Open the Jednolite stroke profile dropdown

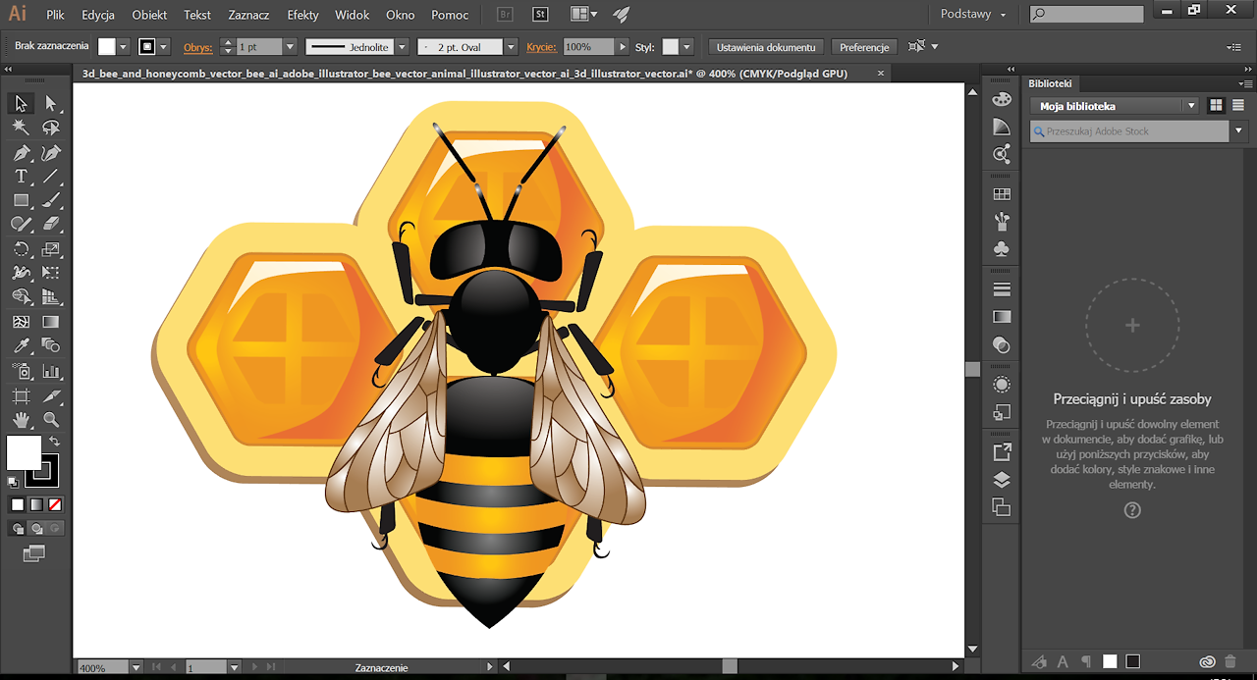tap(401, 47)
